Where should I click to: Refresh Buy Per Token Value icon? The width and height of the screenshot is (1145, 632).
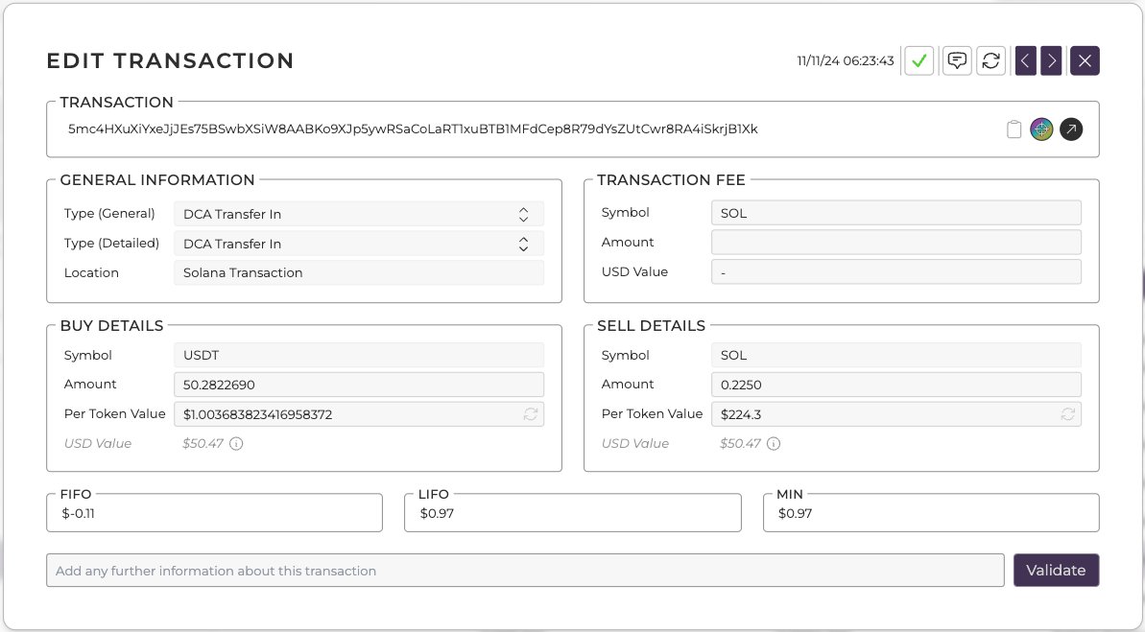pyautogui.click(x=530, y=413)
